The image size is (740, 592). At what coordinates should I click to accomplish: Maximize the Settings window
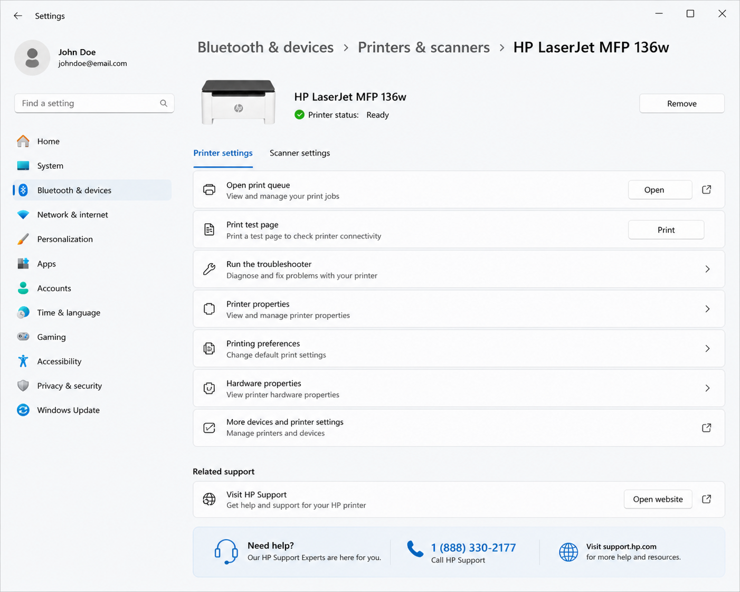(x=690, y=14)
